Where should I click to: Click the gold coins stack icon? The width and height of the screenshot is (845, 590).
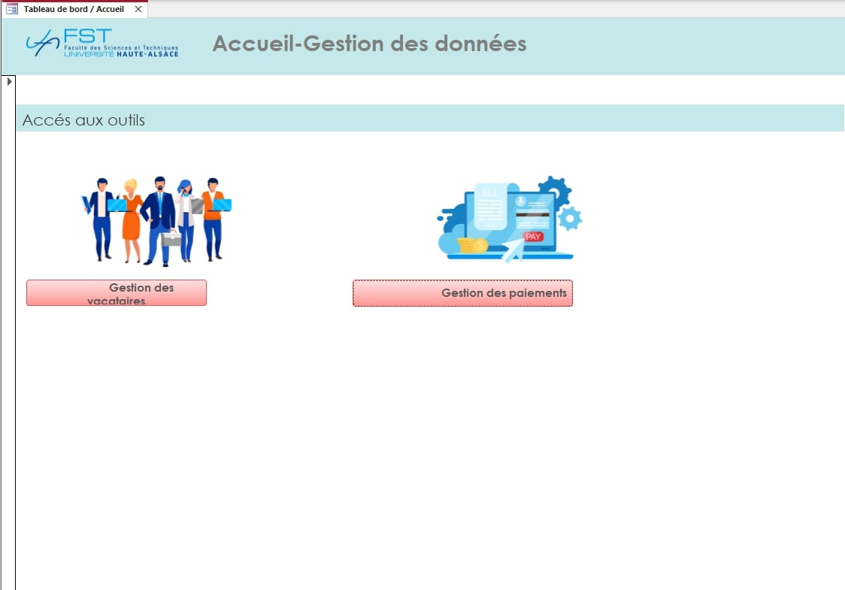[473, 245]
